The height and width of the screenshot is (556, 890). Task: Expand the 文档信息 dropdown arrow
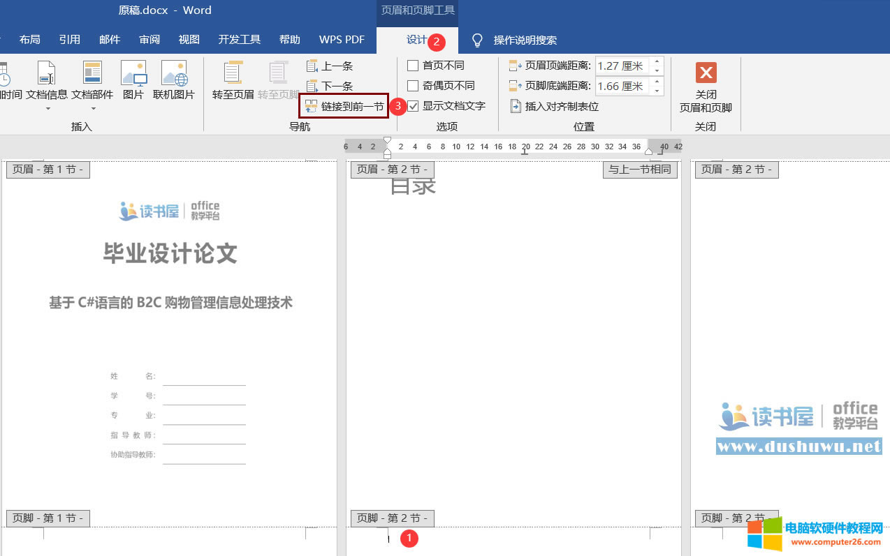click(48, 109)
